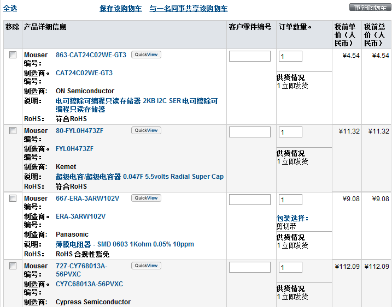Click quantity field for ERA-3ARW102V
392x307 pixels.
tap(290, 200)
